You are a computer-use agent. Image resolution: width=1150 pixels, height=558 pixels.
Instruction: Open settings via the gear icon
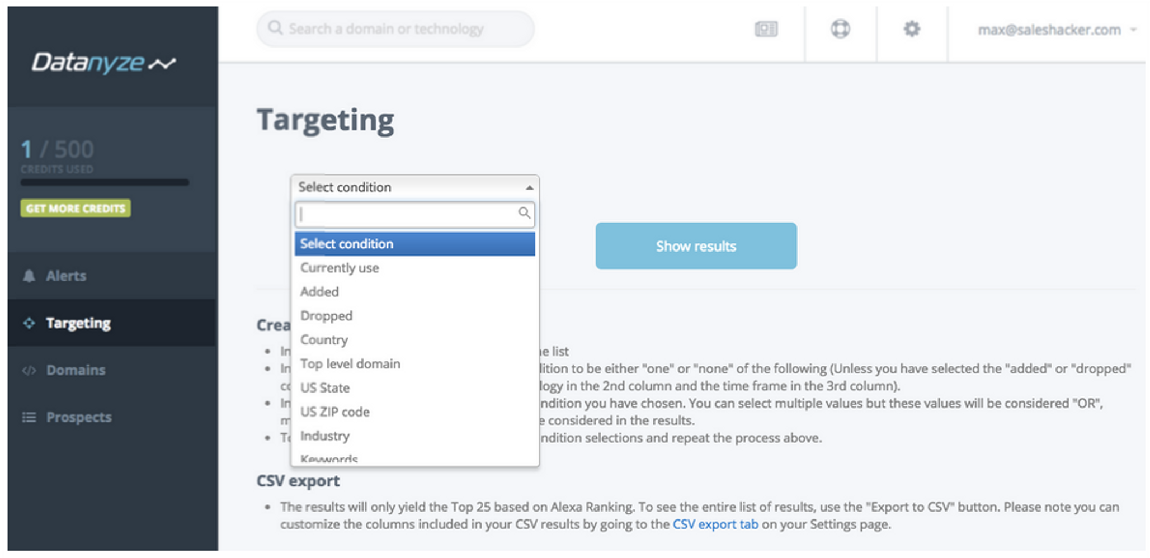click(x=912, y=29)
